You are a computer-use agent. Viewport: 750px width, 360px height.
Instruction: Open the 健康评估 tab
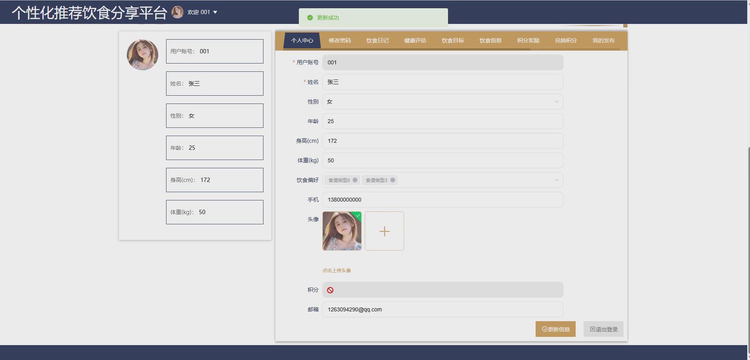click(415, 40)
